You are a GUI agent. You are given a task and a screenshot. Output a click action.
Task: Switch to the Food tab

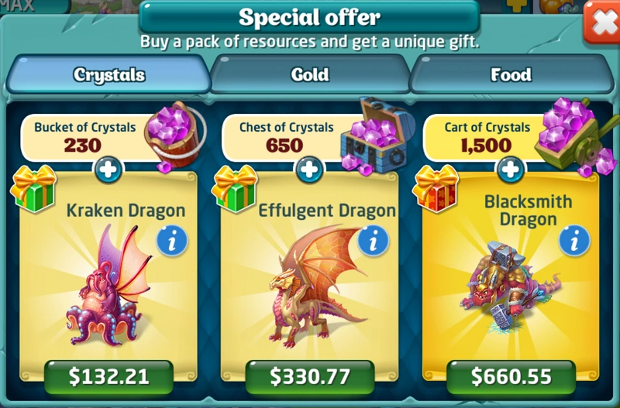point(511,74)
